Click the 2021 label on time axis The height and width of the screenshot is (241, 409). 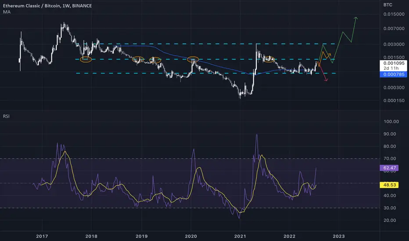[x=240, y=236]
